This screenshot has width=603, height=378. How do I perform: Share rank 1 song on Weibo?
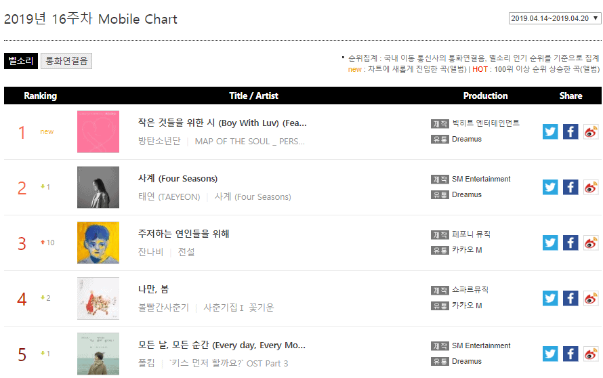click(591, 131)
